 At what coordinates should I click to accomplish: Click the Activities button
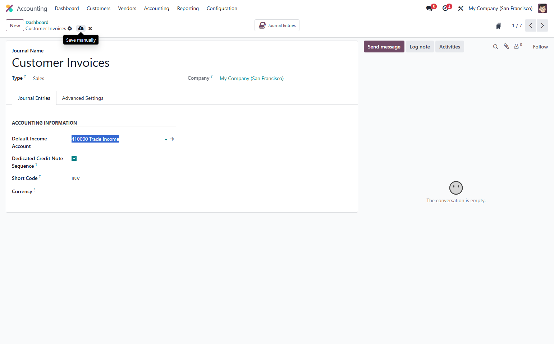click(449, 47)
